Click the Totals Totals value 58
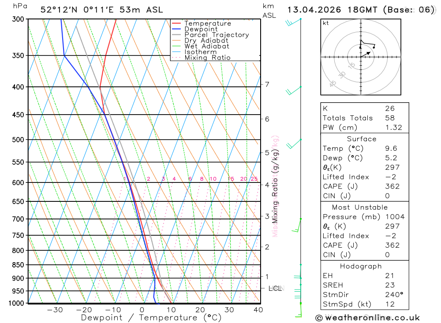Viewport: 441px width, 323px height. click(x=390, y=118)
